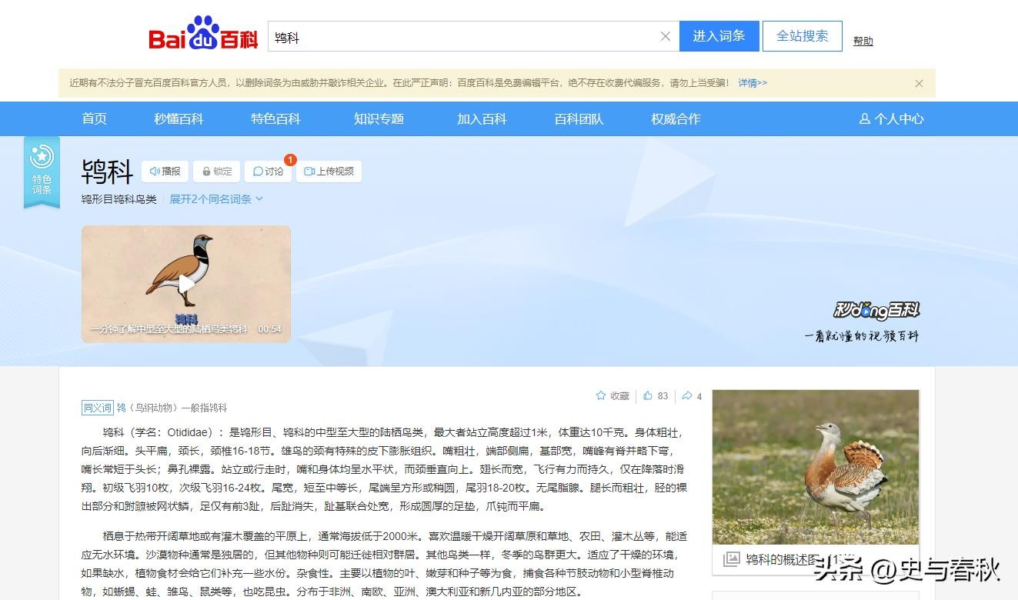Click the search input field
This screenshot has width=1018, height=600.
pos(462,36)
